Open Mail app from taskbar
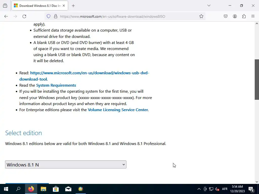 [68, 189]
